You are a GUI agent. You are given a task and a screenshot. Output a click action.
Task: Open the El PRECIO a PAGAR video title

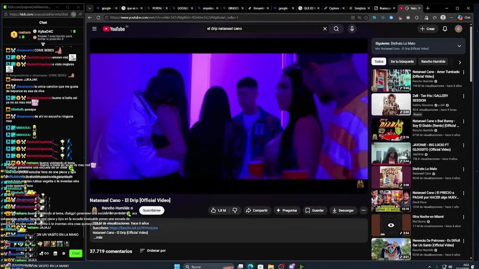click(436, 195)
